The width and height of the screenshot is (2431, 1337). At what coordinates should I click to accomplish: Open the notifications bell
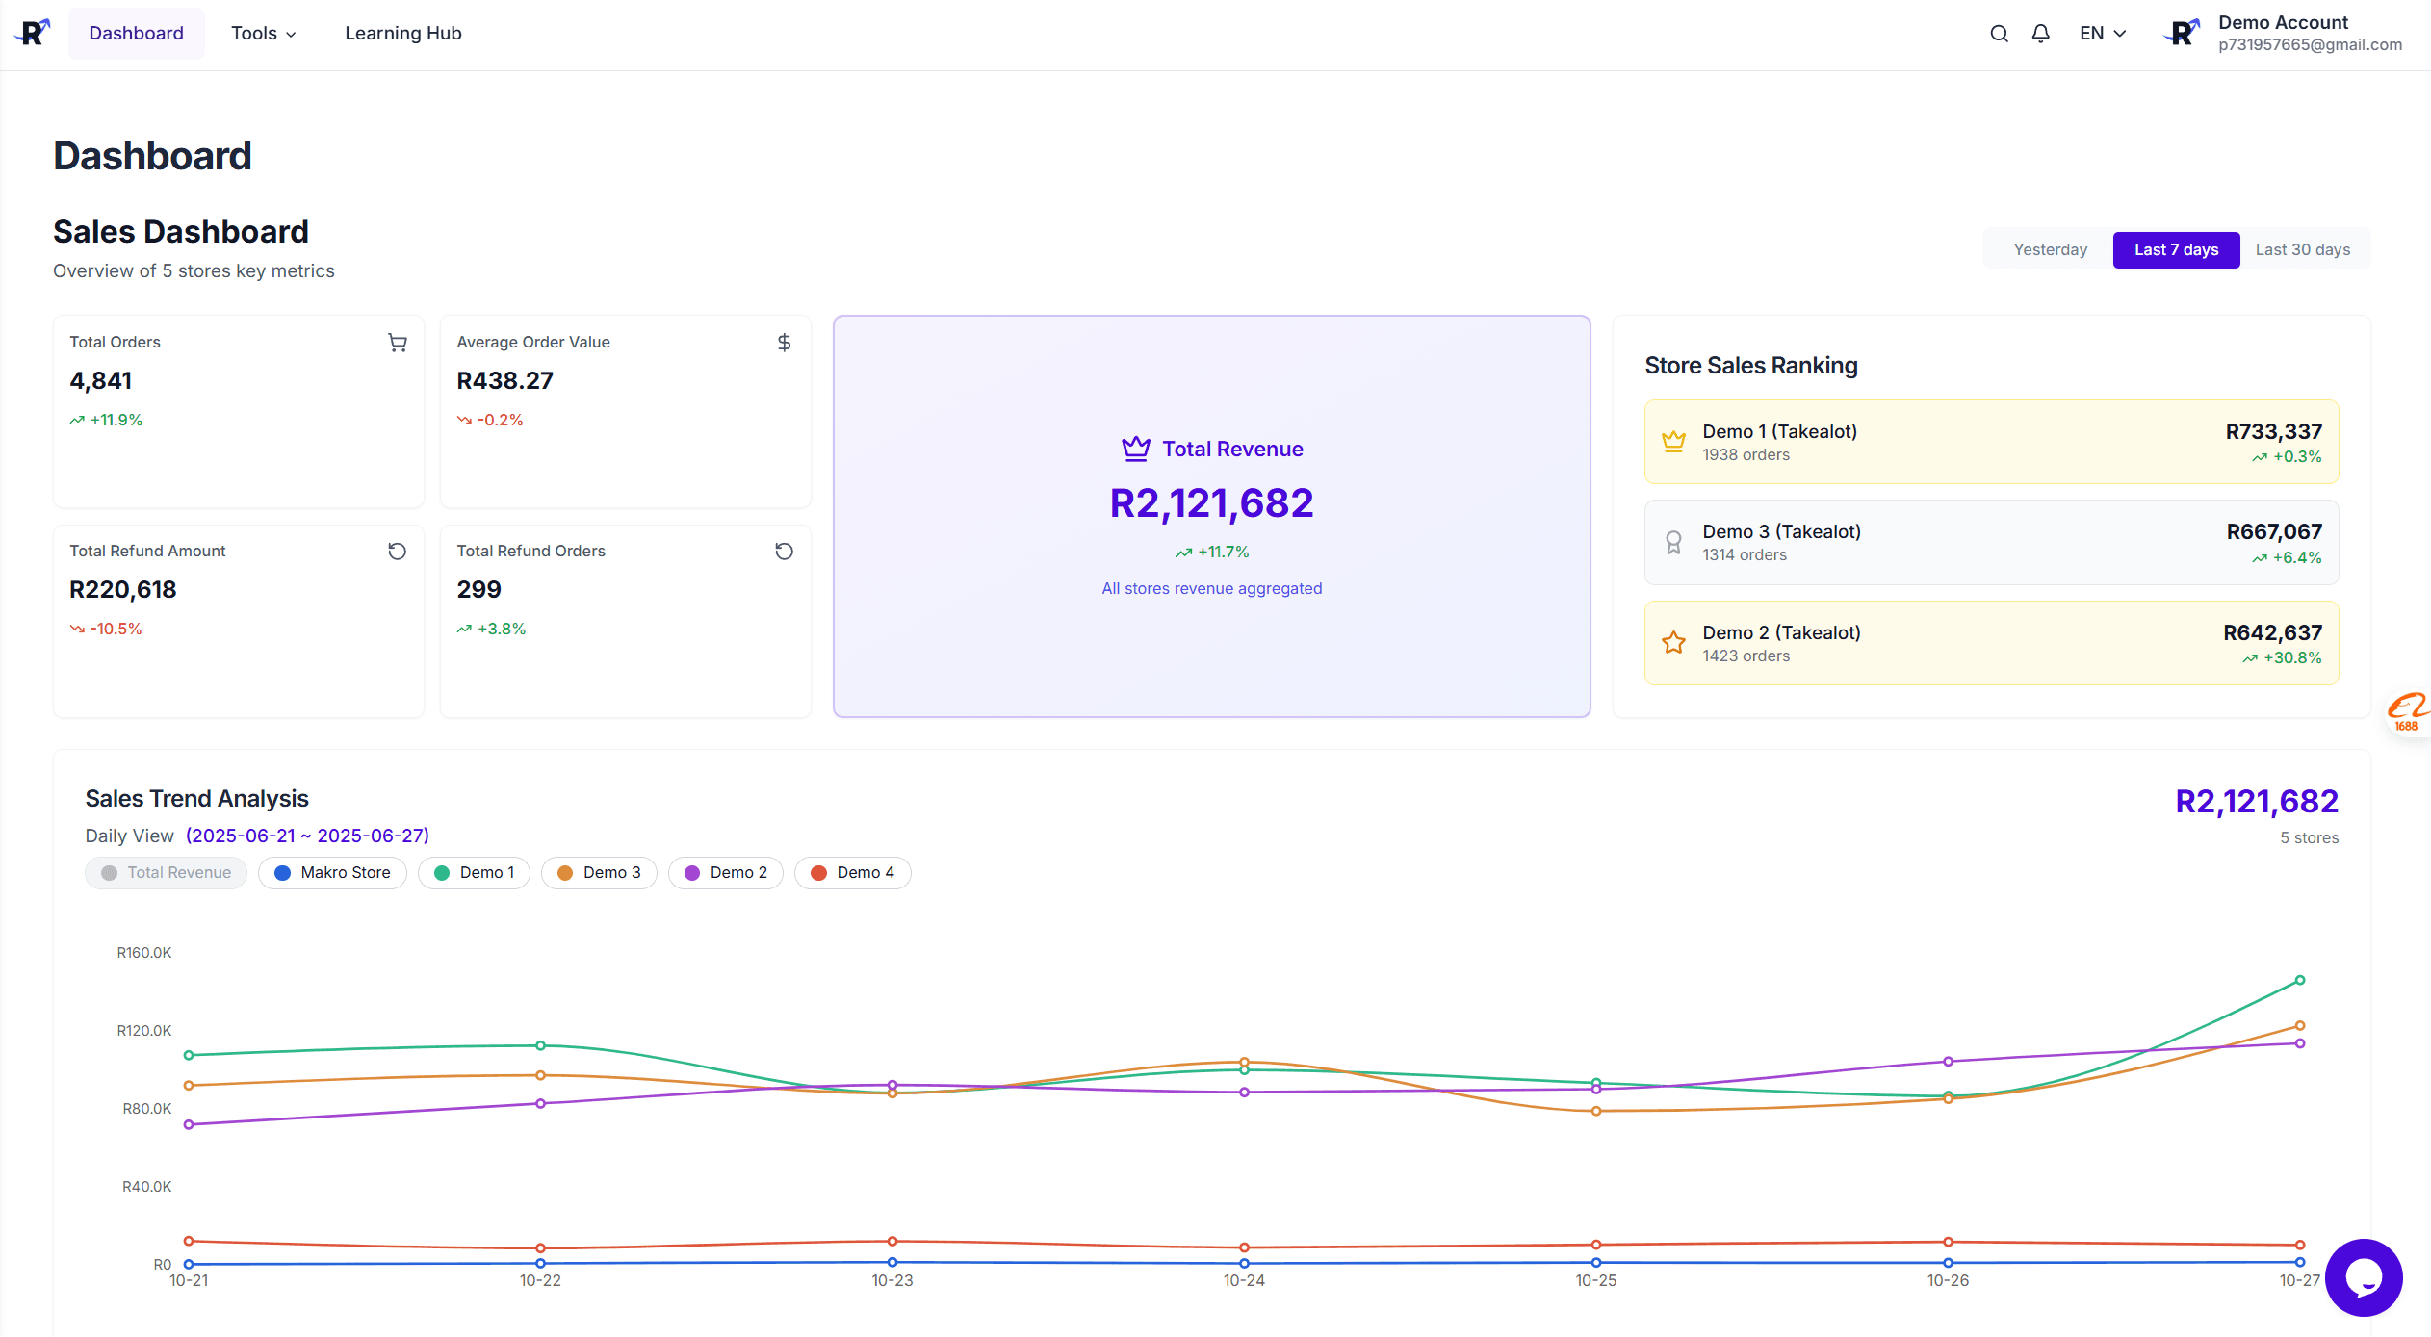[x=2040, y=32]
